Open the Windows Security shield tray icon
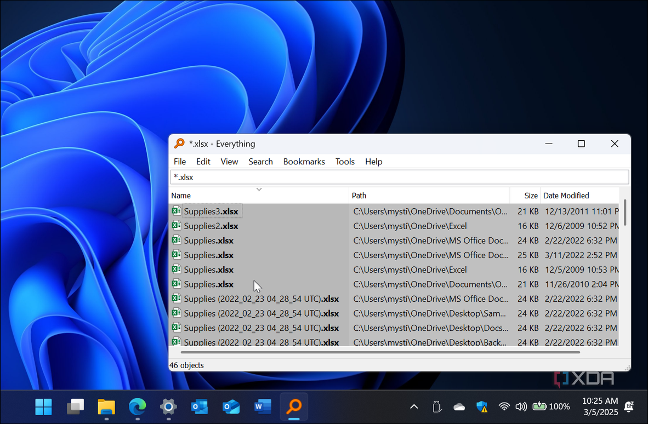Screen dimensions: 648x424 point(482,407)
